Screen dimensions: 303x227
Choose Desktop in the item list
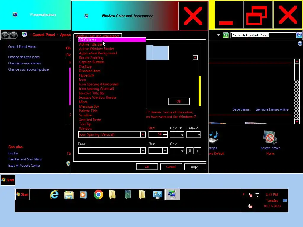112,67
